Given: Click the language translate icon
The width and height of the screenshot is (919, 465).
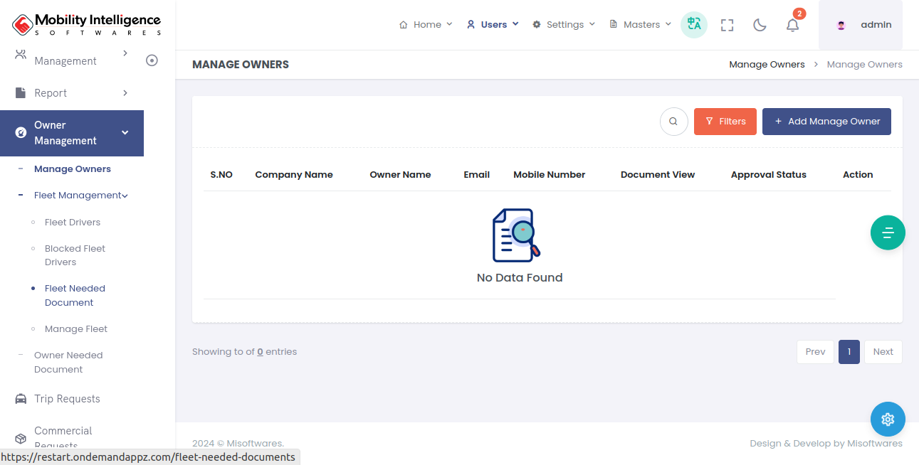Looking at the screenshot, I should pos(693,25).
